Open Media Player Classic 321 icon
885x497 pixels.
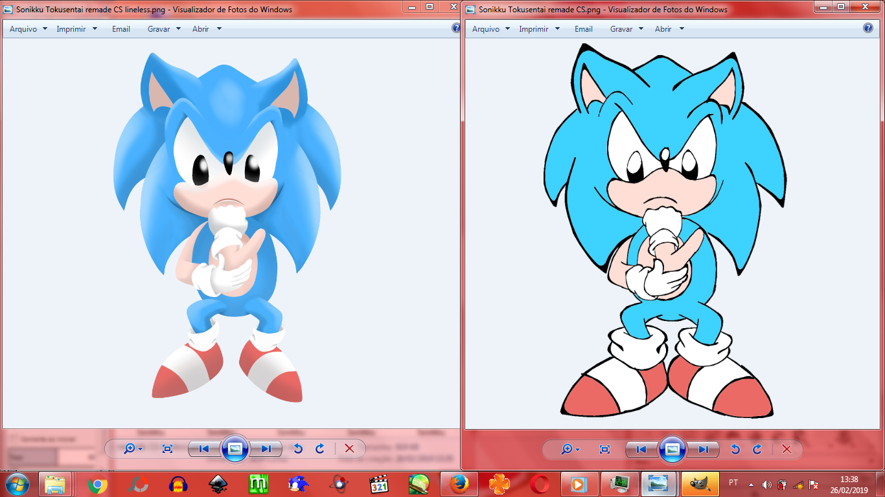pyautogui.click(x=379, y=484)
